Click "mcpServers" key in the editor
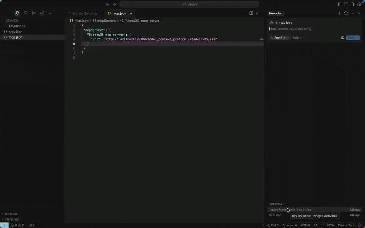Screen dimensions: 365x228 tap(94, 30)
